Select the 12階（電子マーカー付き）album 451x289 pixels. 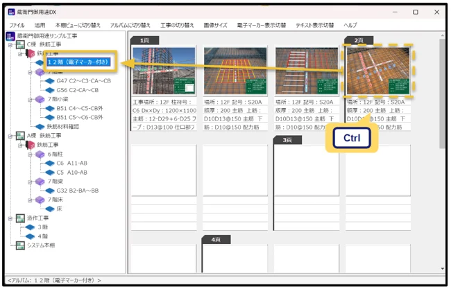click(78, 62)
